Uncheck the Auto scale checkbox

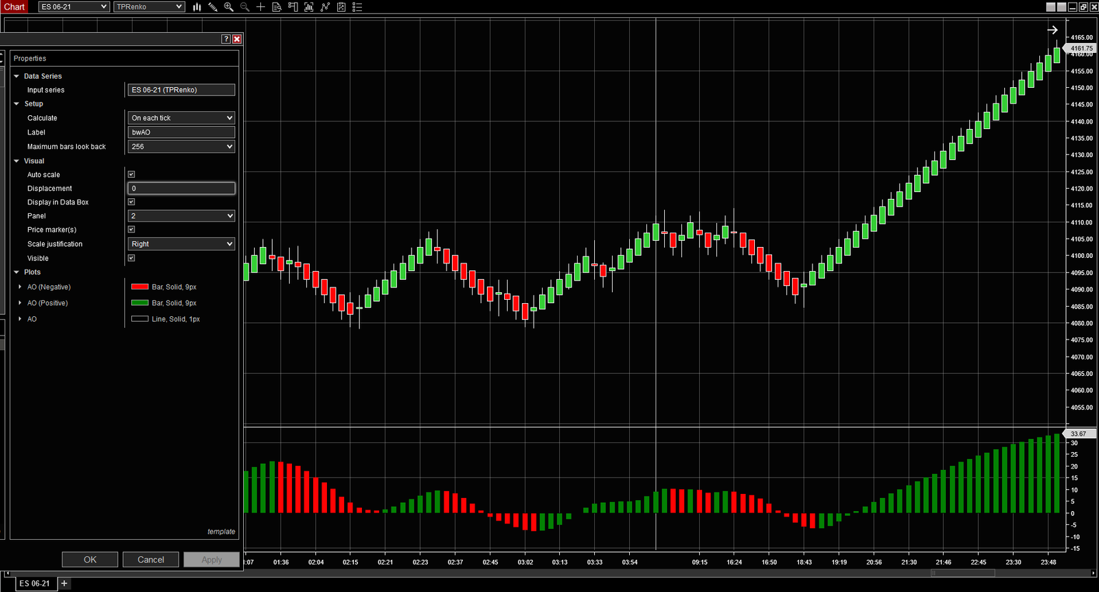coord(131,174)
